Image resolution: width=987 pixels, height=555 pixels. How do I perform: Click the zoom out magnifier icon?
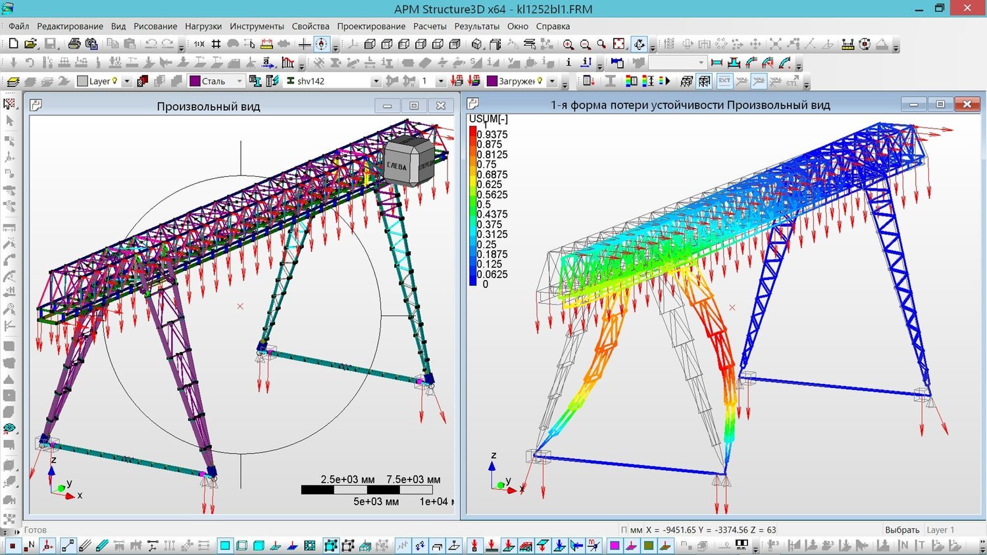(585, 44)
